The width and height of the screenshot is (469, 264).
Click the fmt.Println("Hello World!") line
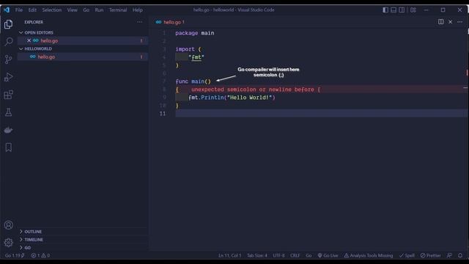pos(232,98)
